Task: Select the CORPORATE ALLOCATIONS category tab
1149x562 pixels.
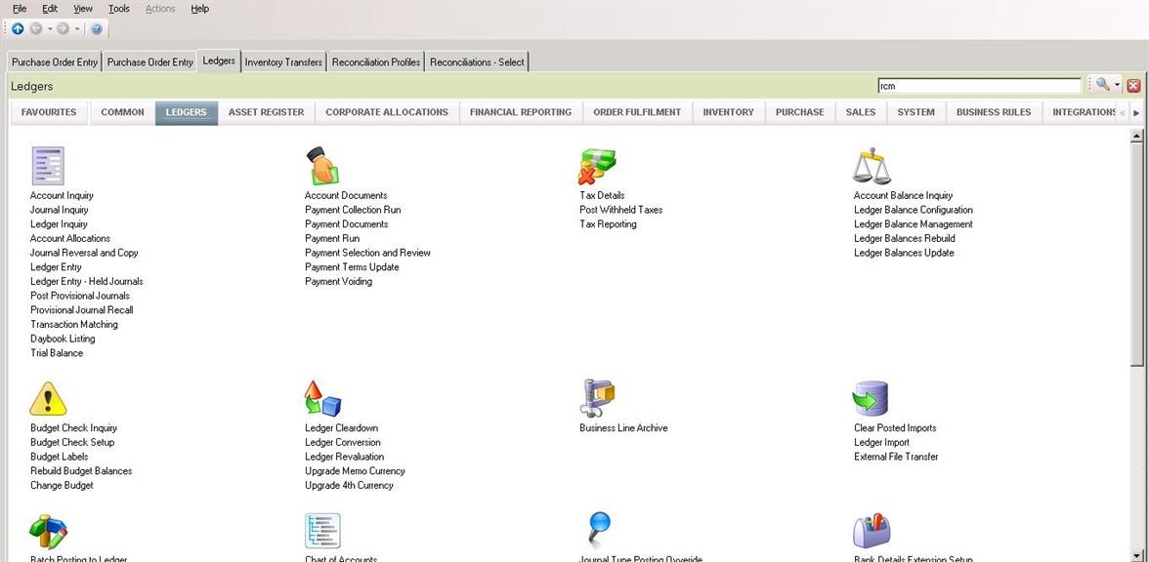Action: point(387,113)
